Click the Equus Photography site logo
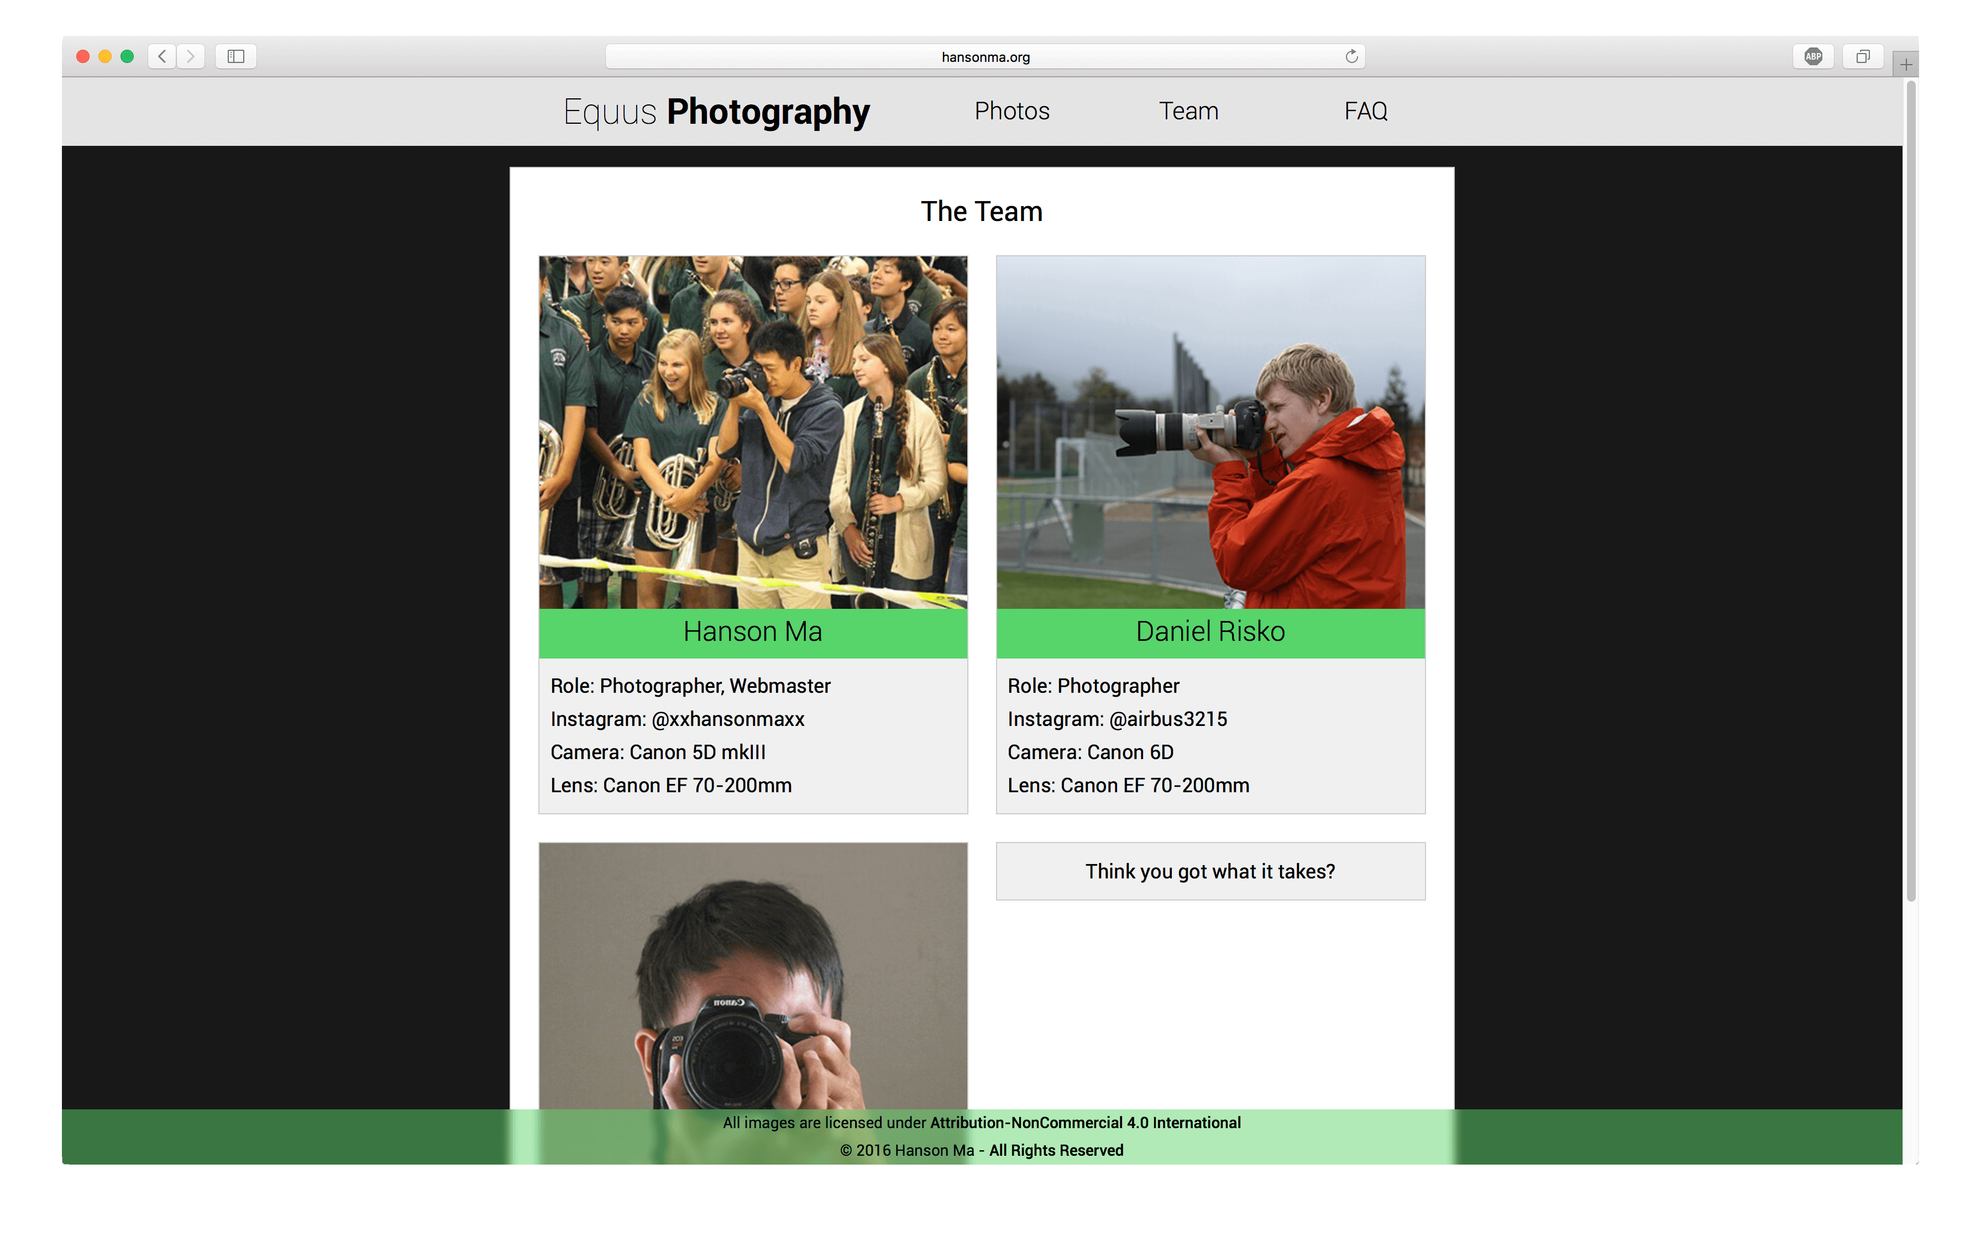The height and width of the screenshot is (1253, 1981). point(716,111)
